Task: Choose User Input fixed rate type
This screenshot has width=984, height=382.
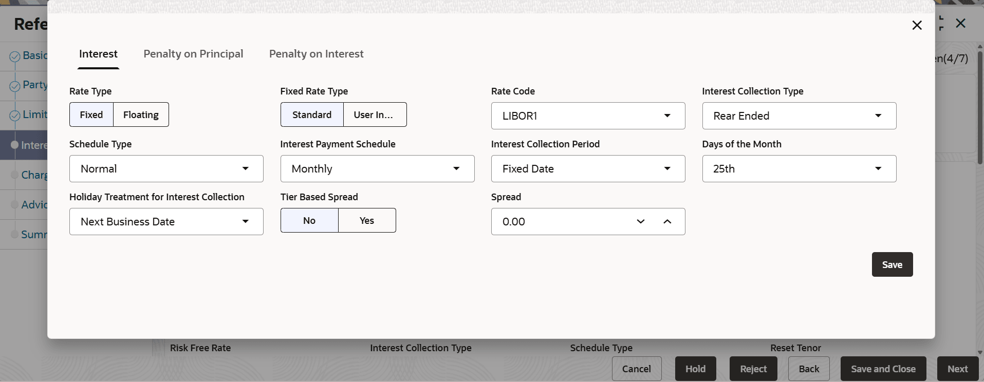Action: coord(375,114)
